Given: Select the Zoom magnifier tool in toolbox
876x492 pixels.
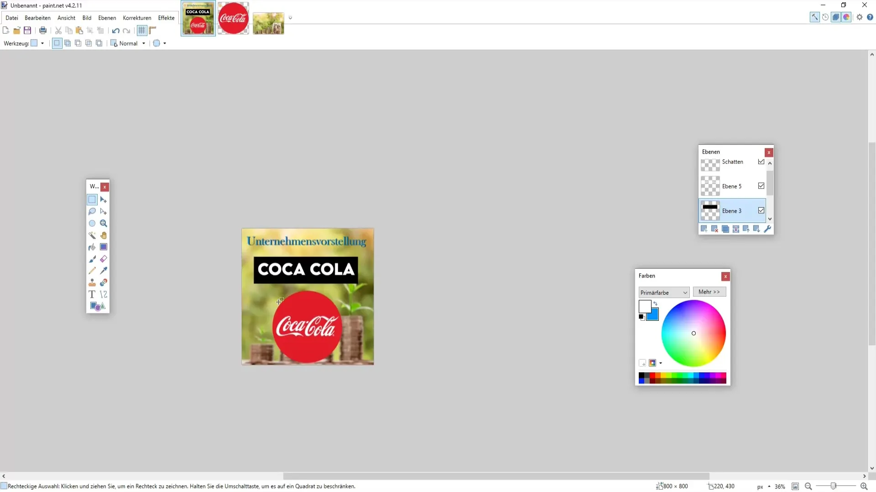Looking at the screenshot, I should 104,223.
